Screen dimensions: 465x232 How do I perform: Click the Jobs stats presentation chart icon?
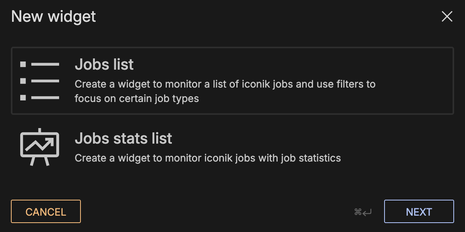point(40,147)
